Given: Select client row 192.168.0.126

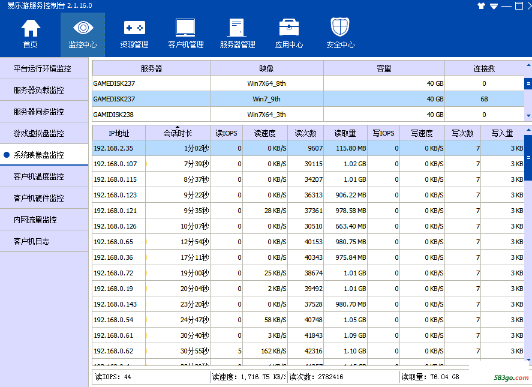Looking at the screenshot, I should (308, 226).
